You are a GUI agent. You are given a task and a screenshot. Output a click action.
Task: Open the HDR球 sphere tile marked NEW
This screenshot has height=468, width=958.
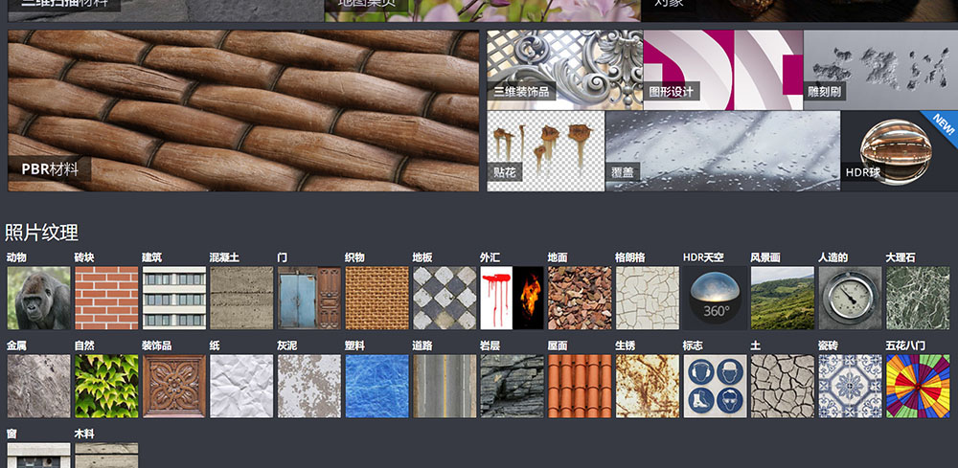tap(900, 150)
